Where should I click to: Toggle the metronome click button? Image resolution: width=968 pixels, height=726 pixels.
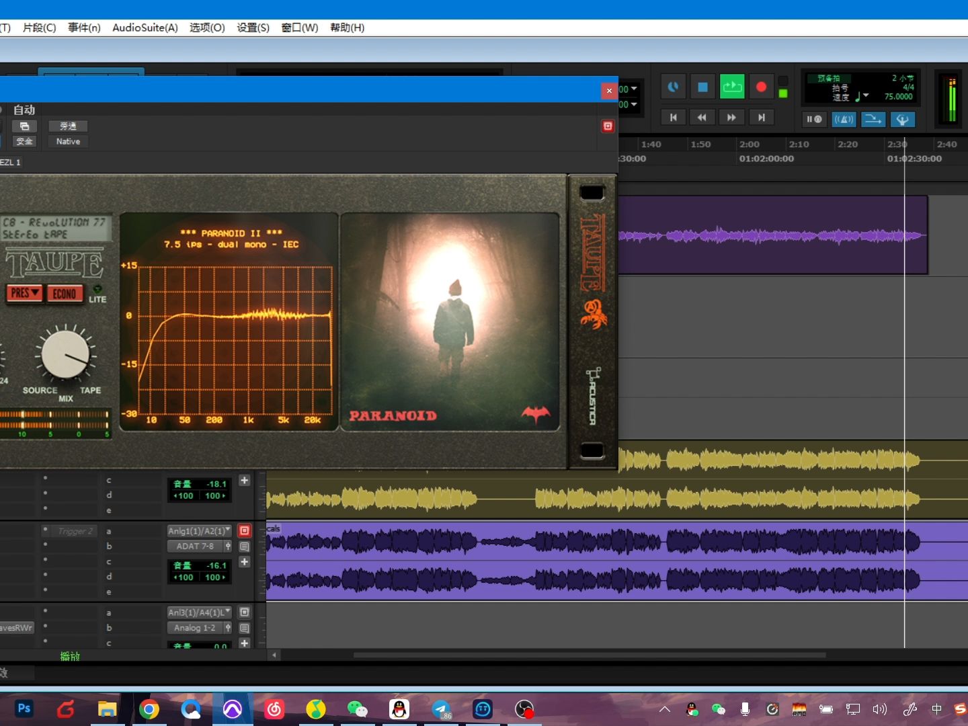click(x=844, y=119)
